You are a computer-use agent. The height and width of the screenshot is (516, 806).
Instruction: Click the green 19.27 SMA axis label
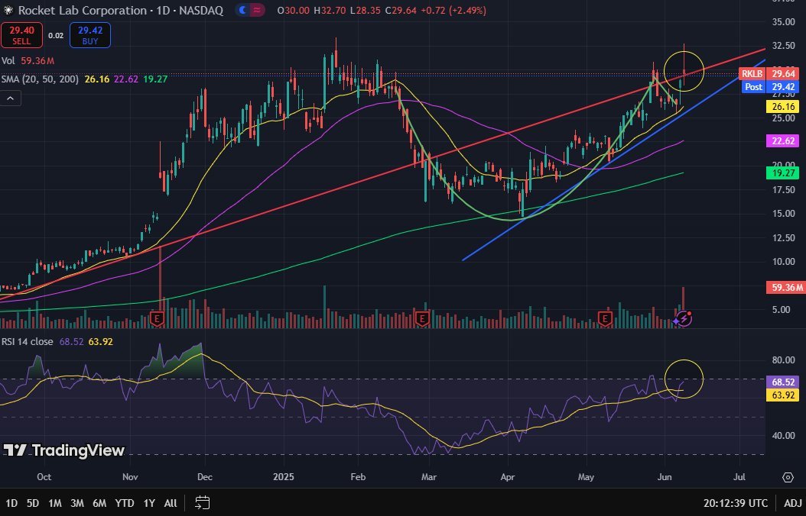click(783, 173)
